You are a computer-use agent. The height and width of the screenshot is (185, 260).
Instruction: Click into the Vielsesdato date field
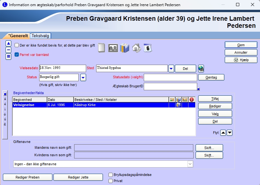(x=62, y=68)
